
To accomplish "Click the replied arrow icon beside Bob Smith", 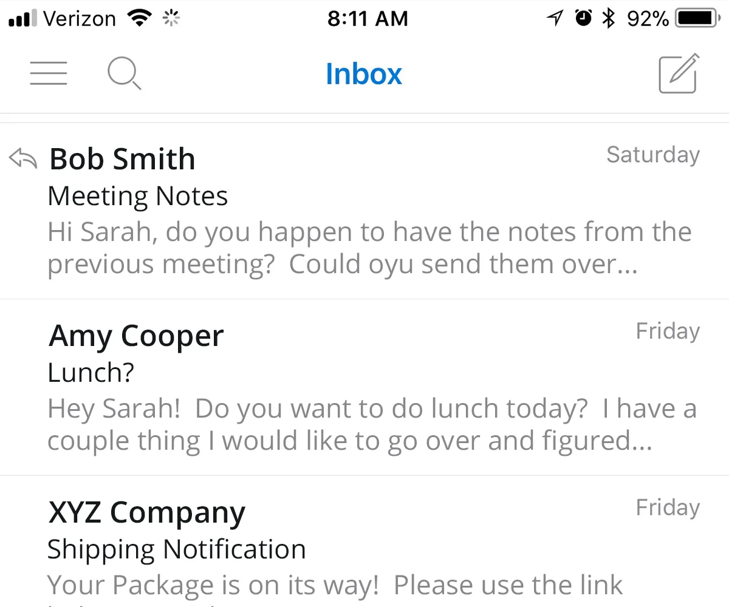I will (23, 159).
